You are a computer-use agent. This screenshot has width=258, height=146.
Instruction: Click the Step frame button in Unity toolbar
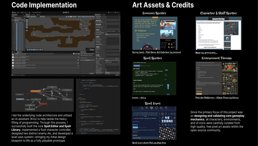click(68, 12)
